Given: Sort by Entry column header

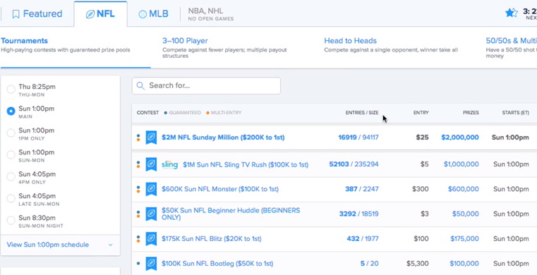Looking at the screenshot, I should tap(421, 113).
